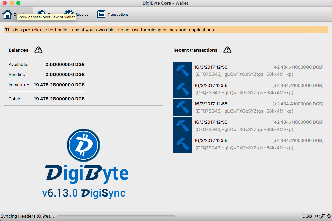Click the warning icon beside Recent transactions
332x221 pixels.
click(227, 50)
